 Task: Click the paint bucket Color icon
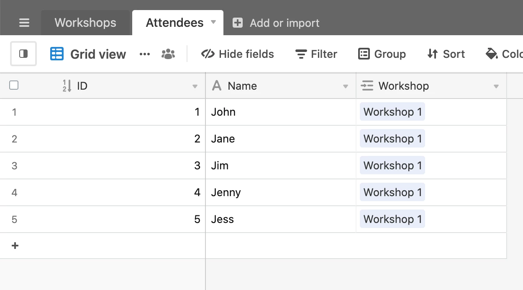pyautogui.click(x=492, y=54)
